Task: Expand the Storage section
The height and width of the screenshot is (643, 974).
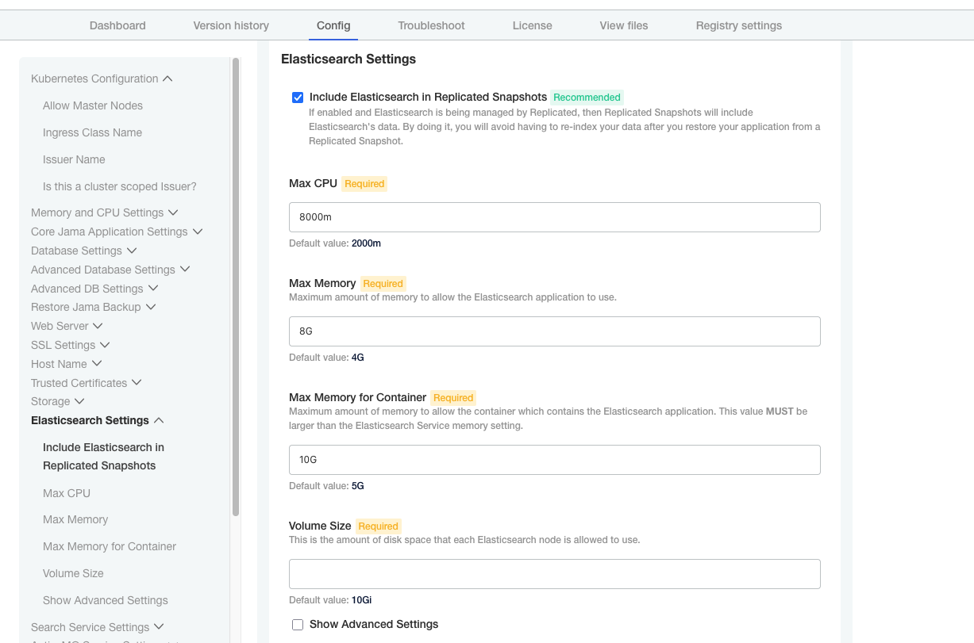Action: [57, 402]
